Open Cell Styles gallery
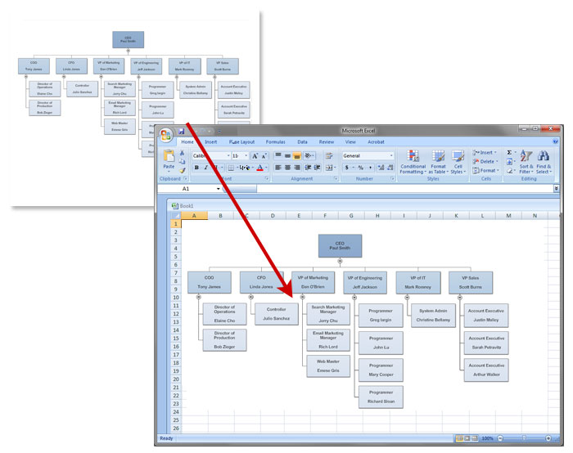573x453 pixels. click(458, 162)
